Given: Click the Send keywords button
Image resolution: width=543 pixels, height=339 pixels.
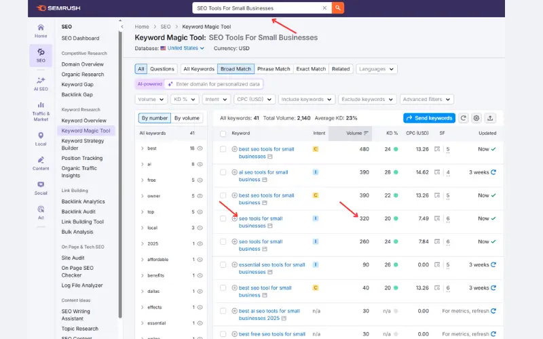Looking at the screenshot, I should (x=429, y=118).
